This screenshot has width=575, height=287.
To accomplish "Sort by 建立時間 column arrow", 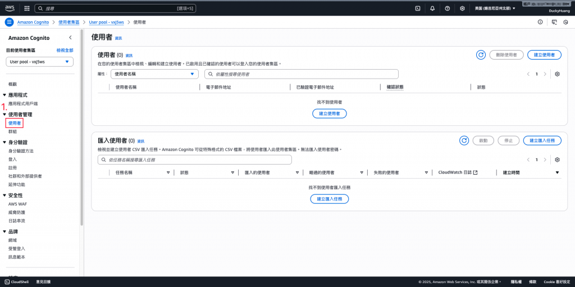I will (x=558, y=172).
